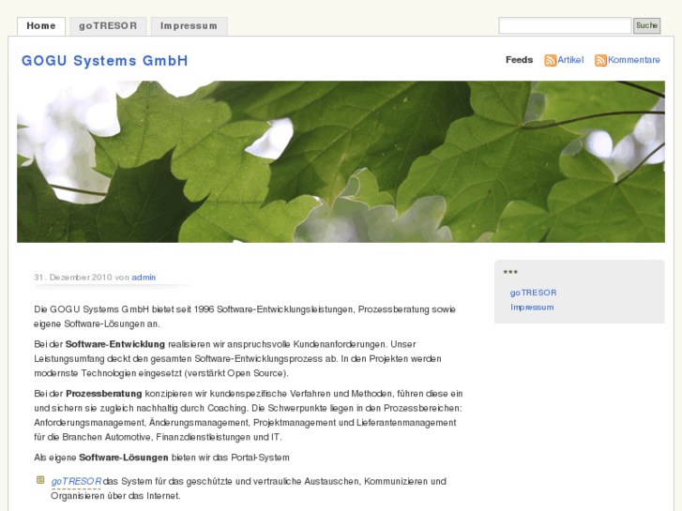This screenshot has height=511, width=682.
Task: Click the date text 31. Dezember 2010
Action: [73, 278]
